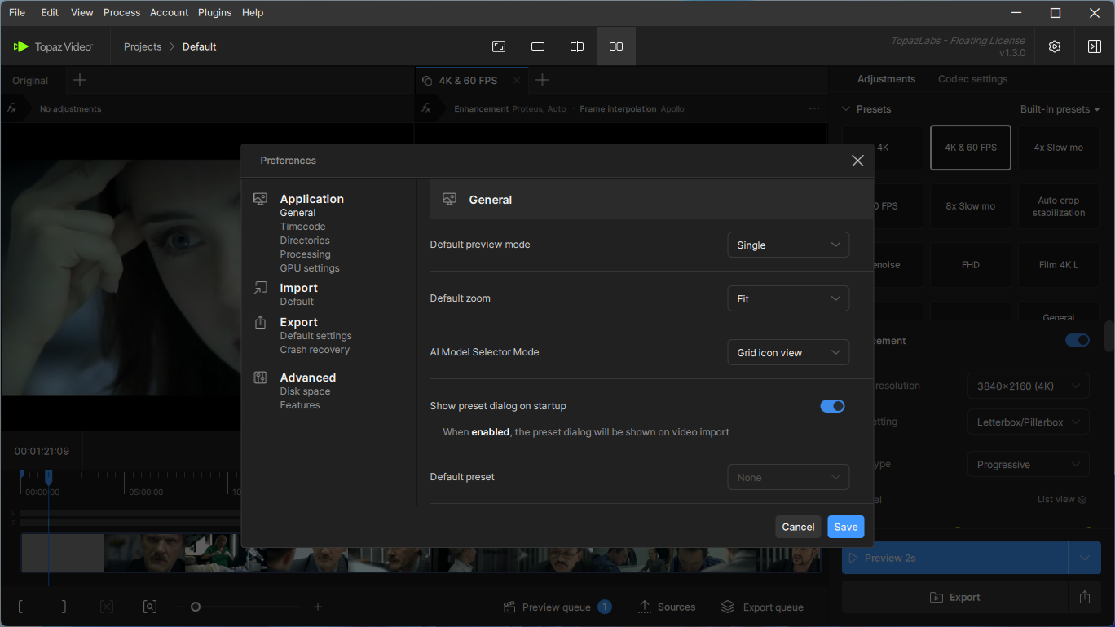The height and width of the screenshot is (627, 1115).
Task: Click the settings gear icon in header
Action: pyautogui.click(x=1054, y=46)
